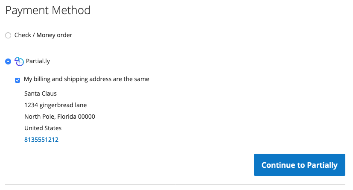
Task: Select the Partial.ly payment radio button
Action: click(8, 61)
